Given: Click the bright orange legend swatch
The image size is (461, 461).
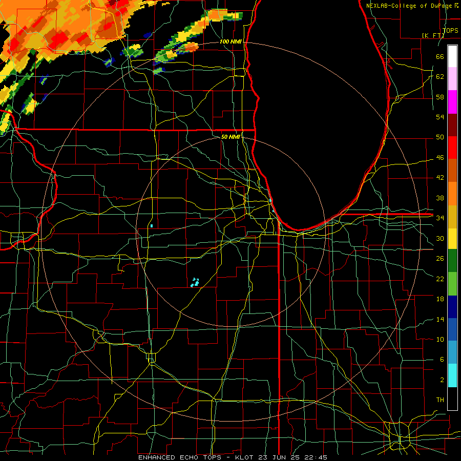Looking at the screenshot, I should pyautogui.click(x=452, y=194).
